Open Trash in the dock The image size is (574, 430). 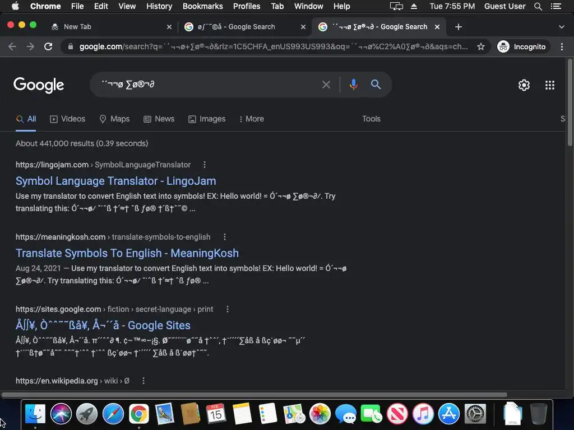[x=538, y=414]
